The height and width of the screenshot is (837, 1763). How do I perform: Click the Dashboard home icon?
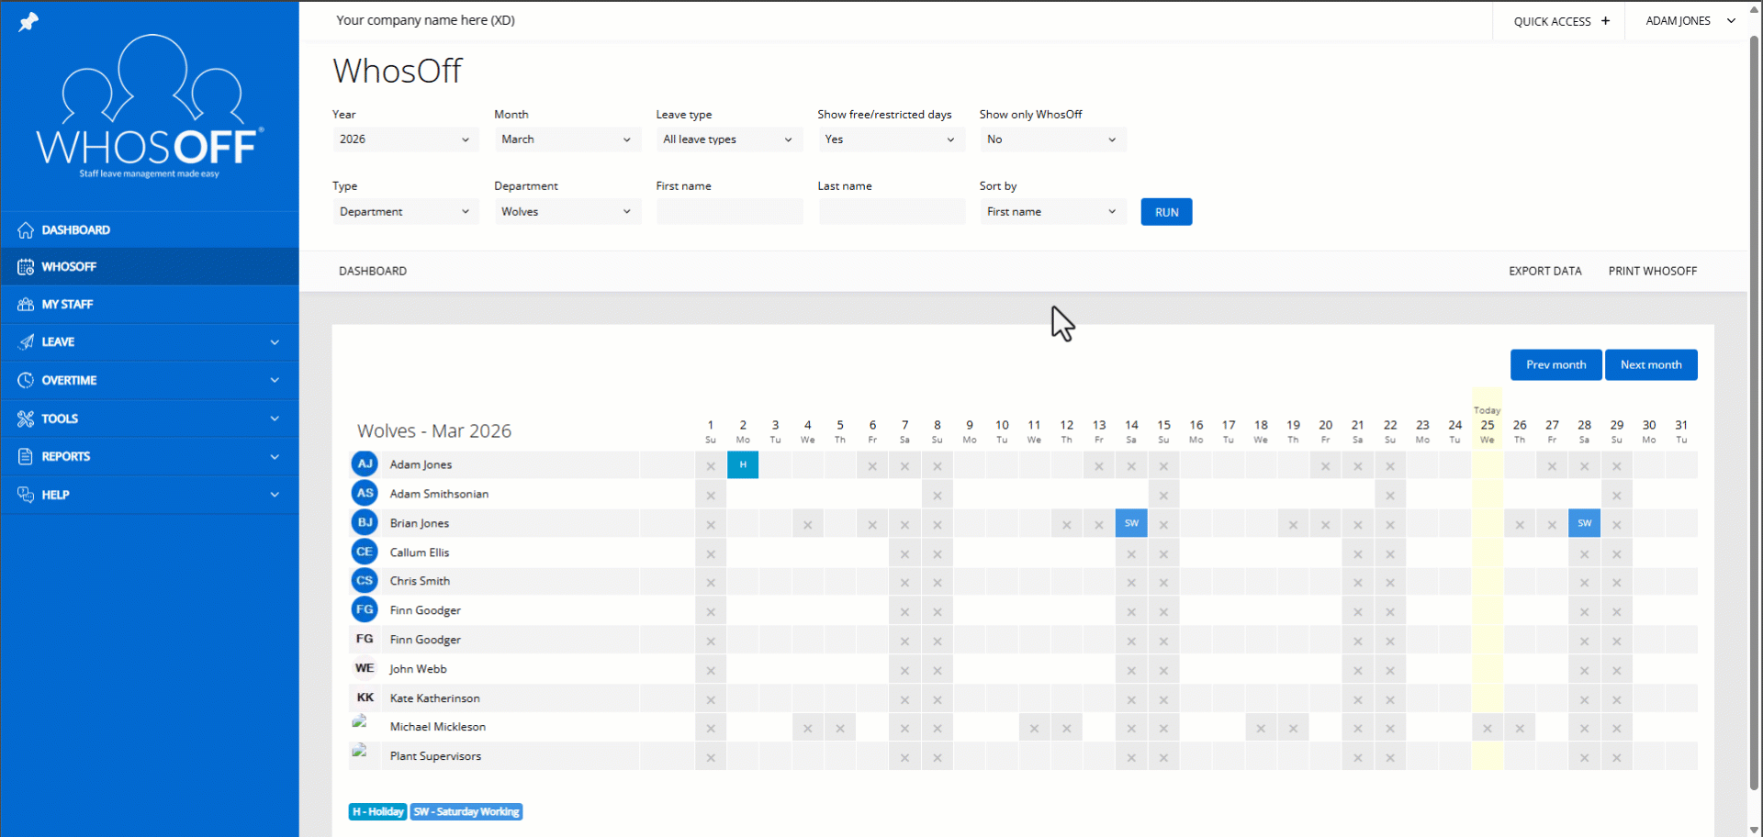click(x=26, y=230)
